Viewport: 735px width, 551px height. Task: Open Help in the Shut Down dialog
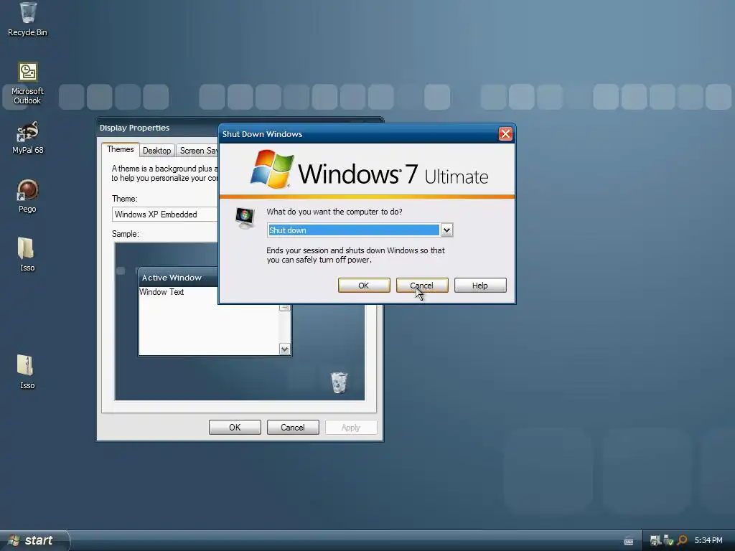(480, 286)
